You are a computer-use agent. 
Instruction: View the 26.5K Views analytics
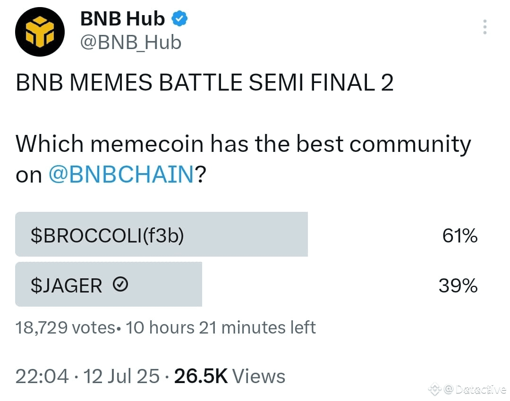point(229,376)
